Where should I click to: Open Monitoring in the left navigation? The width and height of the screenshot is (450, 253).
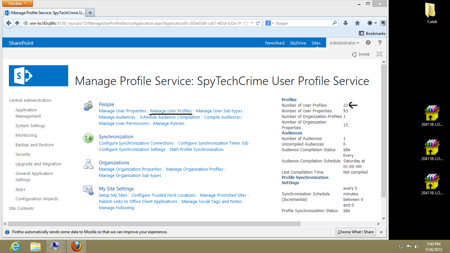[x=26, y=135]
